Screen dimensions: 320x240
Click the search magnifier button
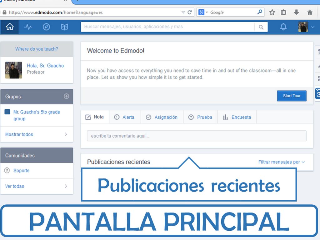261,27
